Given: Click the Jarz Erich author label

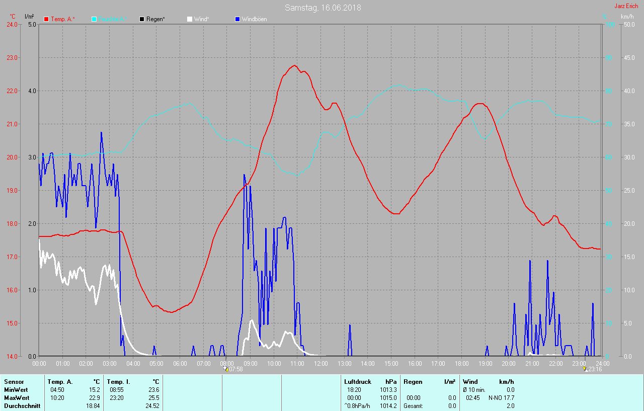Looking at the screenshot, I should (x=626, y=7).
